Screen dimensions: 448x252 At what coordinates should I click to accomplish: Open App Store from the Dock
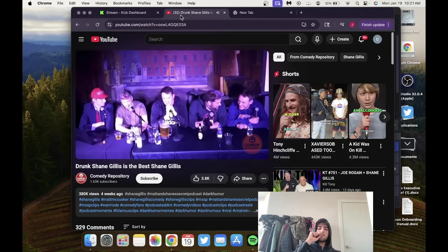pos(237,240)
